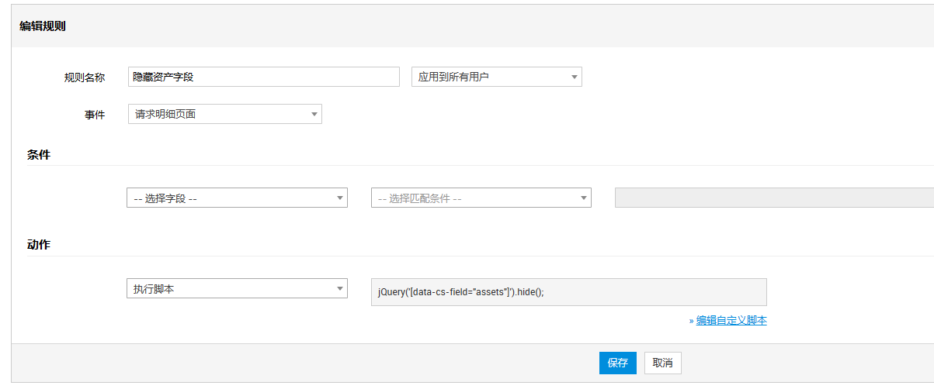Viewport: 934px width, 389px height.
Task: Click the 动作 section heading
Action: (39, 244)
